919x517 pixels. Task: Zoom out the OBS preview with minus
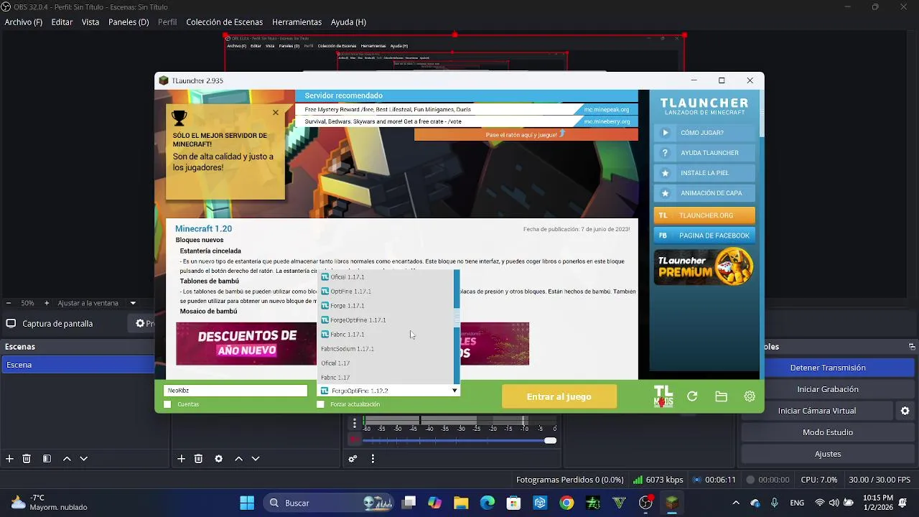tap(9, 303)
